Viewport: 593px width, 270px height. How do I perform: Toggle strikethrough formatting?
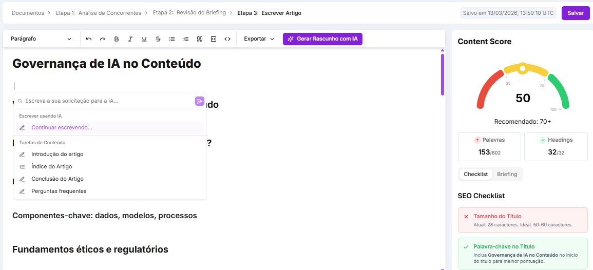[158, 39]
